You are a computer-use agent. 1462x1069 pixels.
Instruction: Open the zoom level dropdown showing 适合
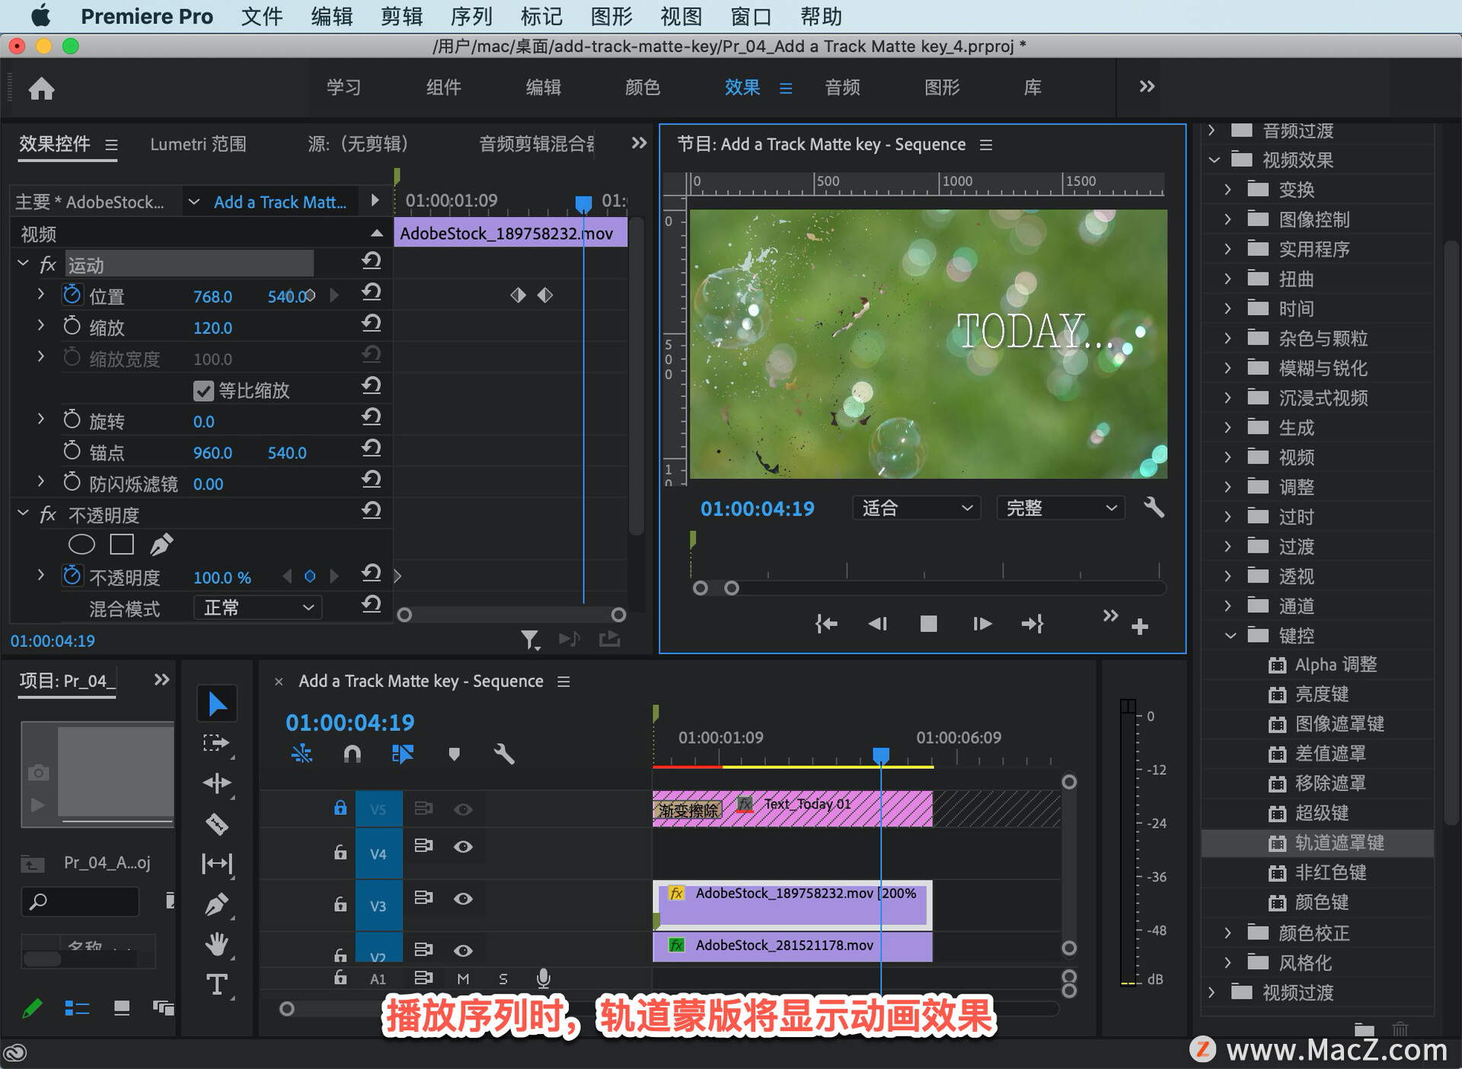917,508
